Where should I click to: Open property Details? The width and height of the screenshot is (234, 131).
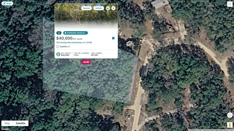point(99,8)
